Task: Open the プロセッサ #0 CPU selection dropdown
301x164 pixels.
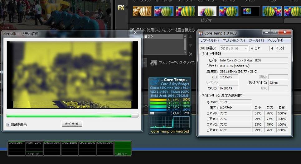Action: 233,48
